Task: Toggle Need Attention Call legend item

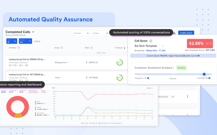Action: 104,123
